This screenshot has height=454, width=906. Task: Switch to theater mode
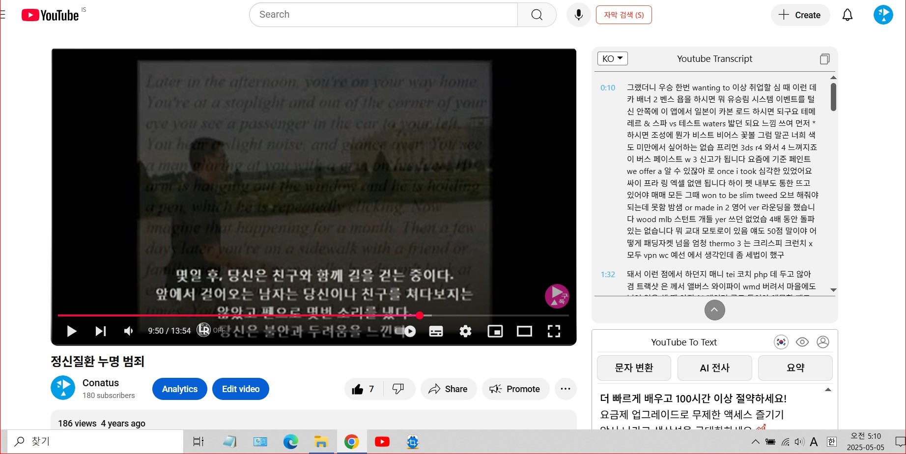(x=524, y=331)
